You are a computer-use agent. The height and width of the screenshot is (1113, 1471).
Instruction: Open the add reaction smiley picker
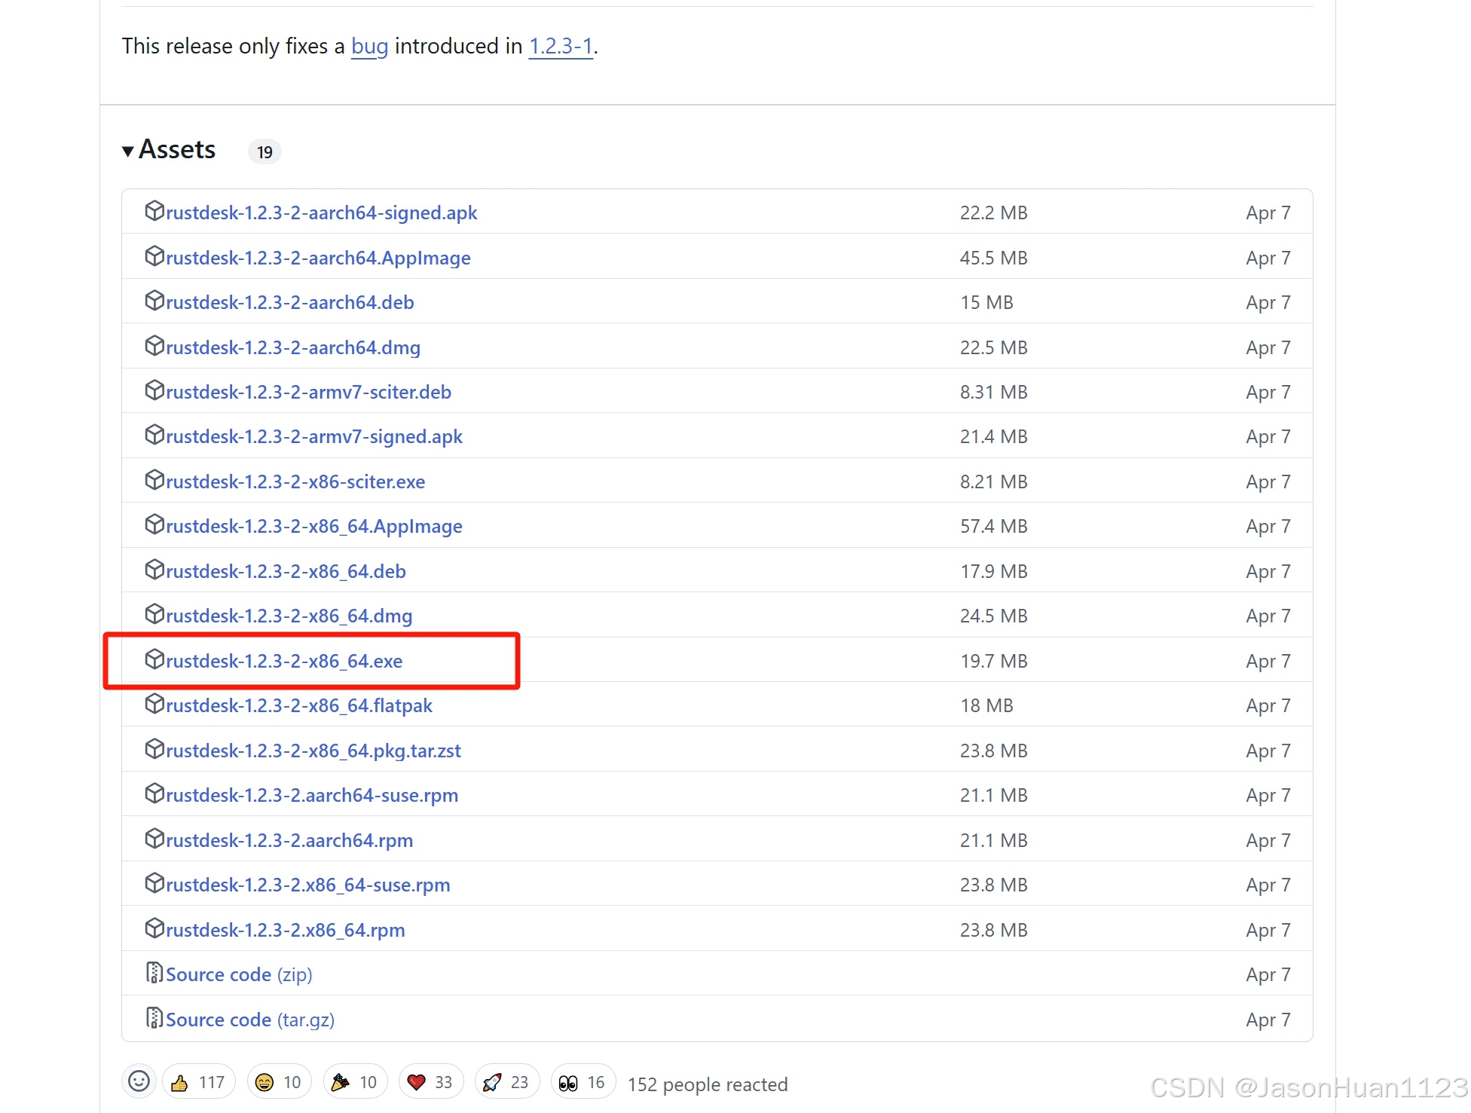(x=139, y=1081)
